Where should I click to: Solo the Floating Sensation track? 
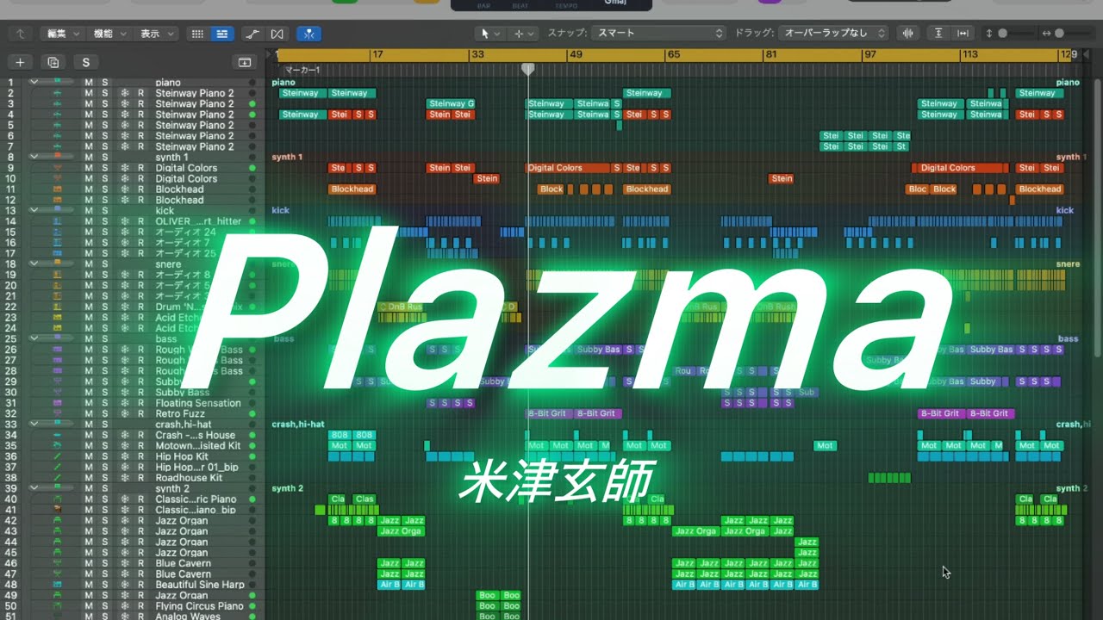point(105,403)
